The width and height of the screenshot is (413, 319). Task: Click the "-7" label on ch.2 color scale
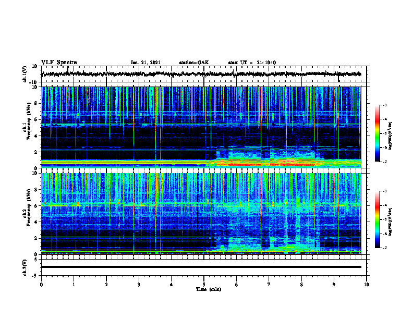(384, 248)
